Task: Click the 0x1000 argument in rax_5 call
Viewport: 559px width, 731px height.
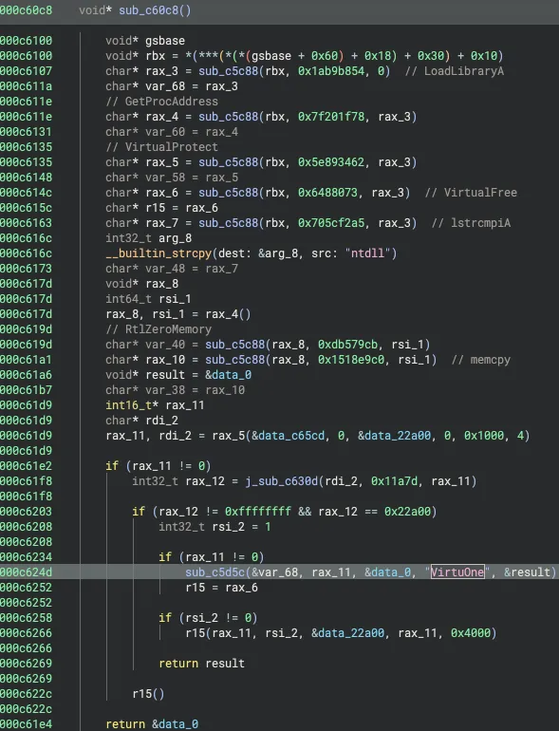Action: click(x=484, y=436)
